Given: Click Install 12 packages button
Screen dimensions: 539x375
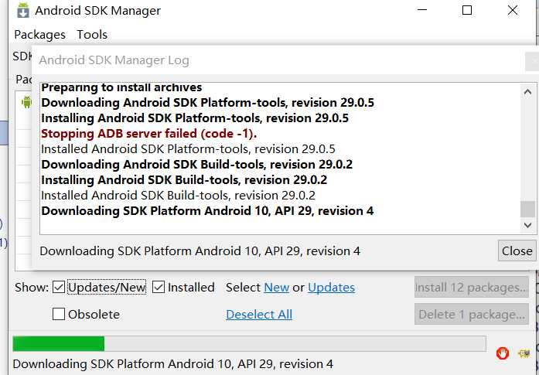Looking at the screenshot, I should 471,288.
